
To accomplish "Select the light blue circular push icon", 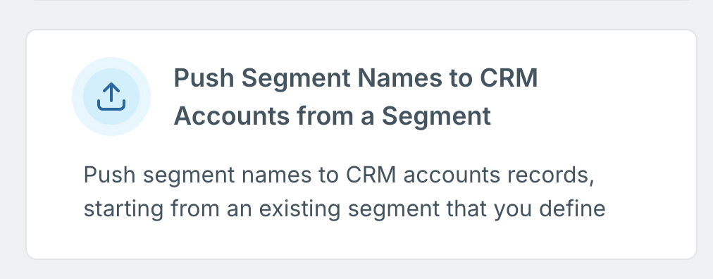I will 111,97.
